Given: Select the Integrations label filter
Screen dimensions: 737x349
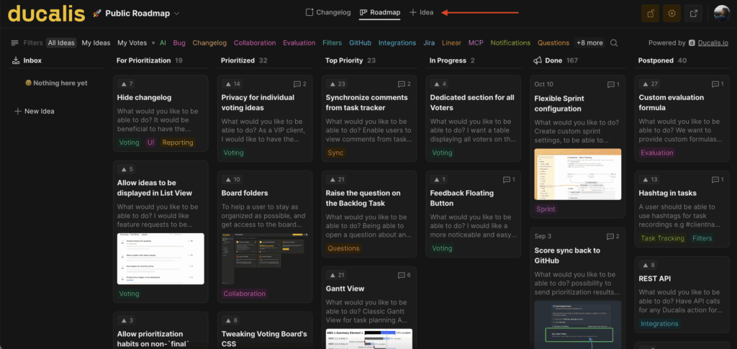Looking at the screenshot, I should click(x=397, y=43).
